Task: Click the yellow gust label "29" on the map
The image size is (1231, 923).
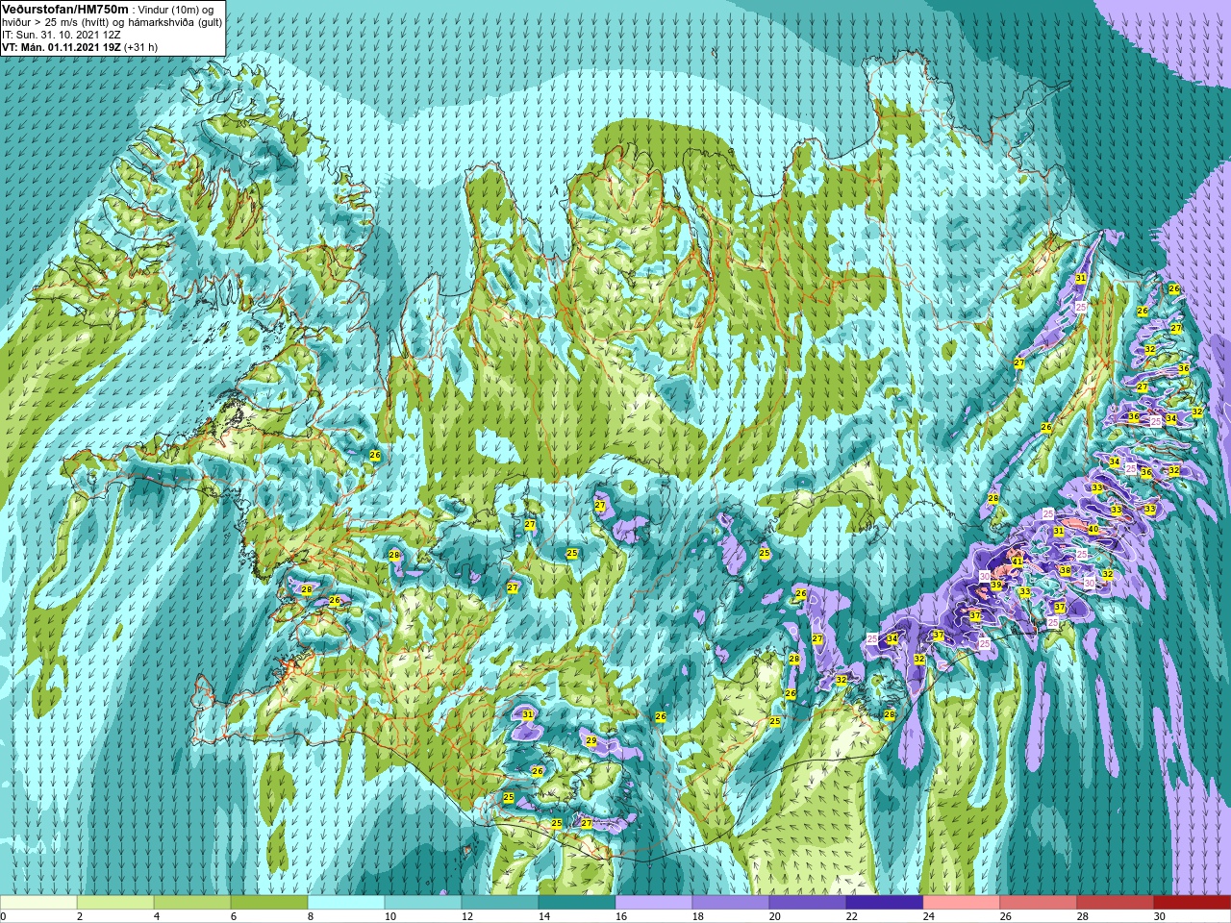Action: 590,740
